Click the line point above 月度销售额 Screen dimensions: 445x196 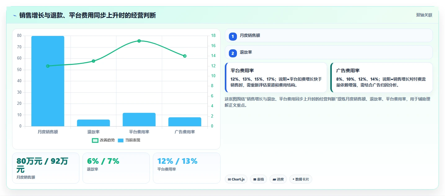[48, 66]
